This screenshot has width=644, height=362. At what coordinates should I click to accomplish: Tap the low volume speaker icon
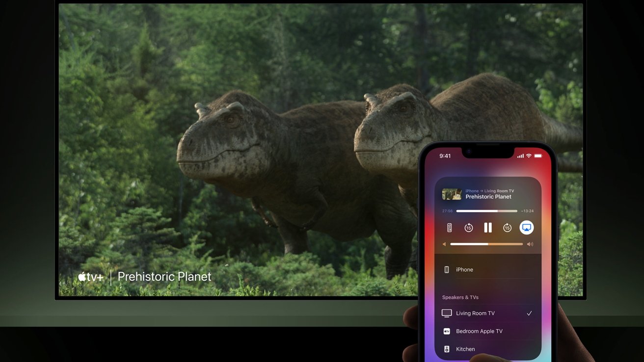(x=444, y=244)
